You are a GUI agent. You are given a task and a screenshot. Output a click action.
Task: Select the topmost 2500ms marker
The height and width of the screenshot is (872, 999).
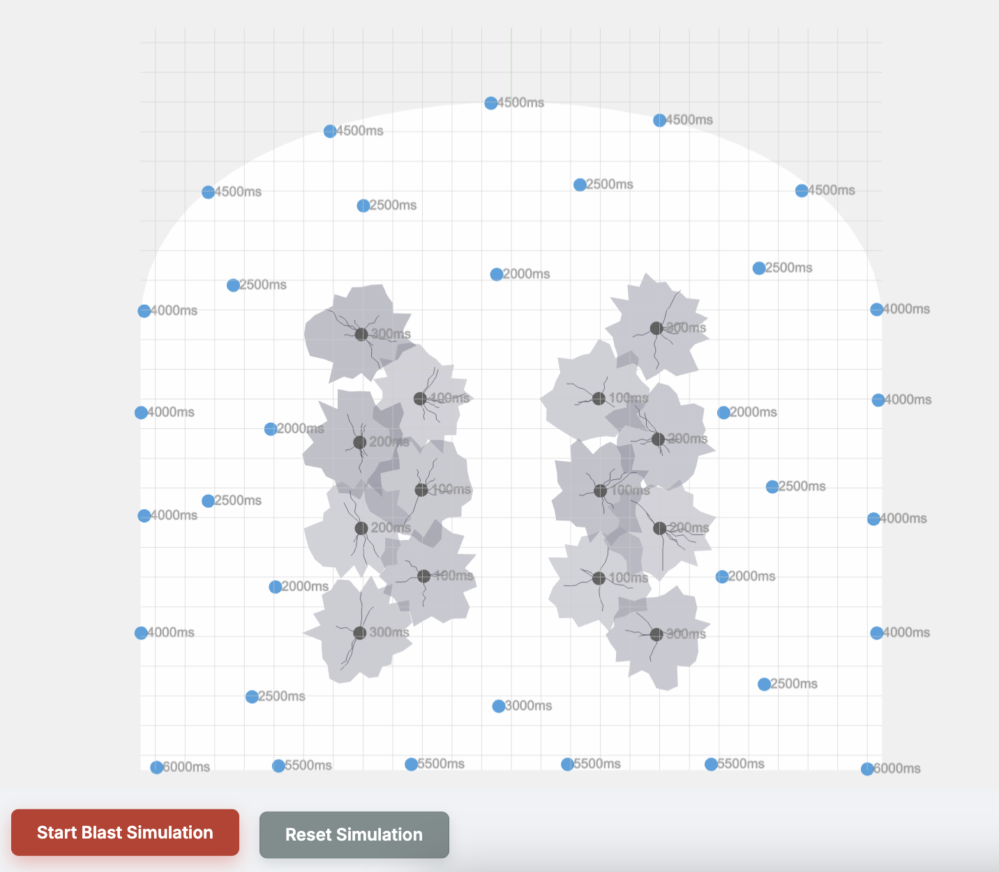[580, 185]
